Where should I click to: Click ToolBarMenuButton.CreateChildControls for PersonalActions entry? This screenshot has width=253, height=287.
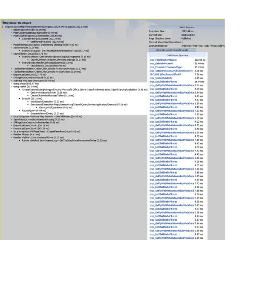click(x=50, y=69)
